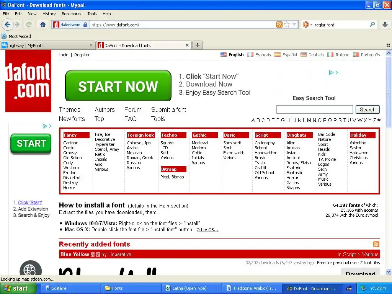This screenshot has width=392, height=294.
Task: Open the Authors navigation link
Action: (105, 109)
